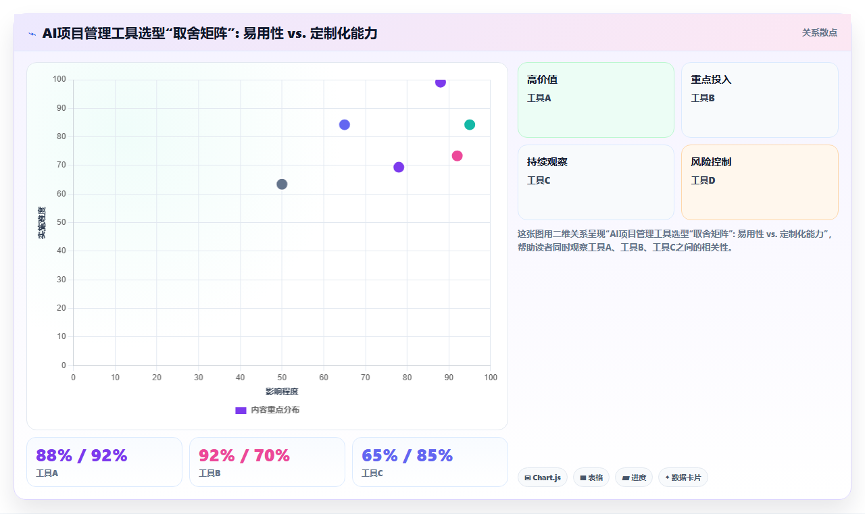This screenshot has height=514, width=865.
Task: Click the 内容重点分布 legend label
Action: click(x=275, y=410)
